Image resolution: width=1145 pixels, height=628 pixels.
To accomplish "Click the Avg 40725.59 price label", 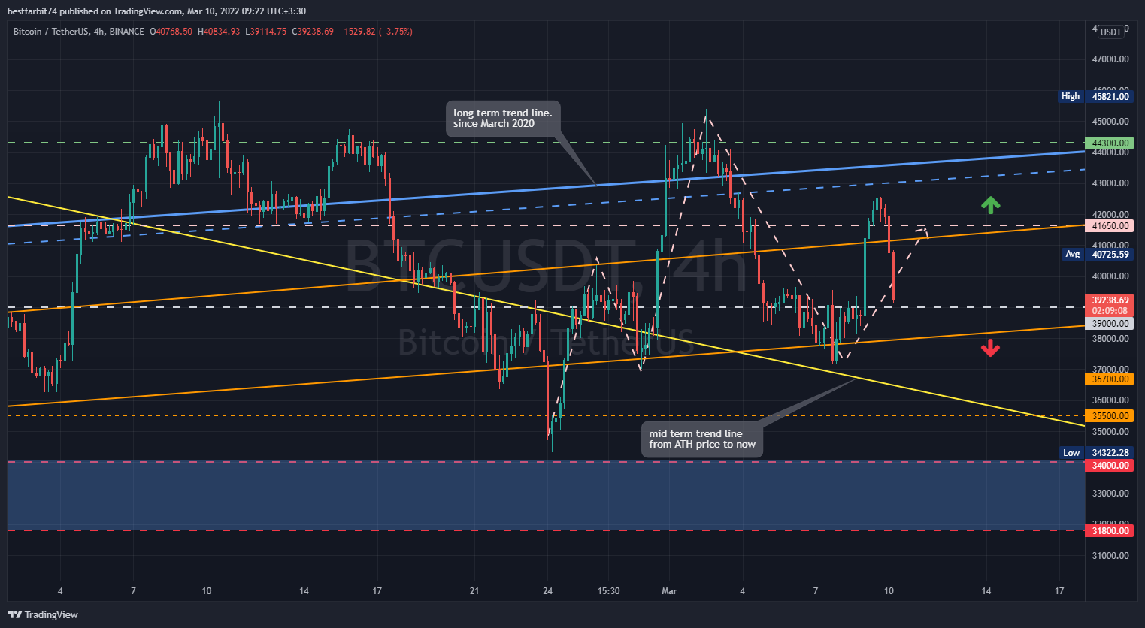I will 1097,255.
